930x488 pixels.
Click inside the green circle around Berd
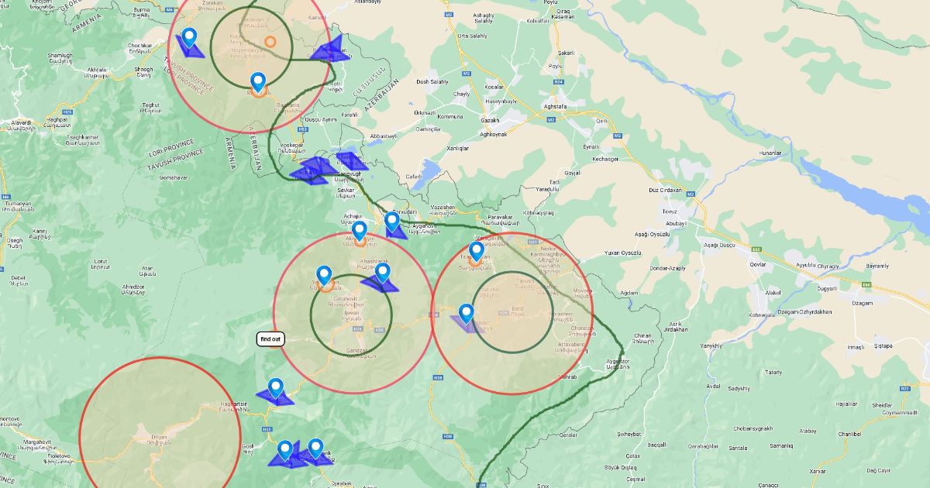point(512,312)
